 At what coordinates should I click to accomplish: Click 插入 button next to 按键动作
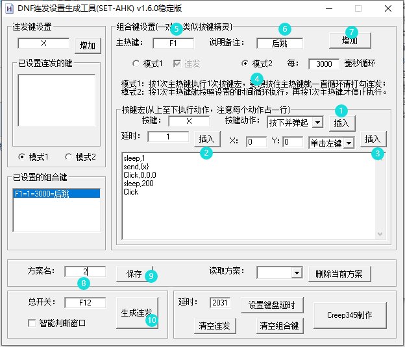click(342, 123)
